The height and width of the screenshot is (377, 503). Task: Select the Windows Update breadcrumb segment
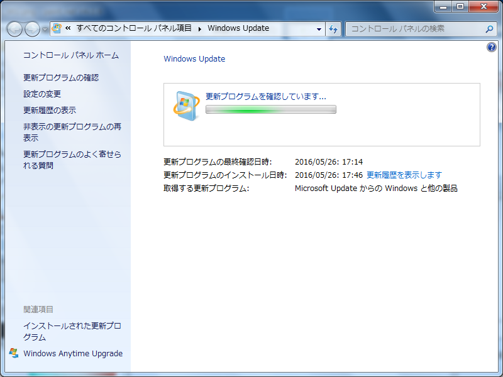238,28
